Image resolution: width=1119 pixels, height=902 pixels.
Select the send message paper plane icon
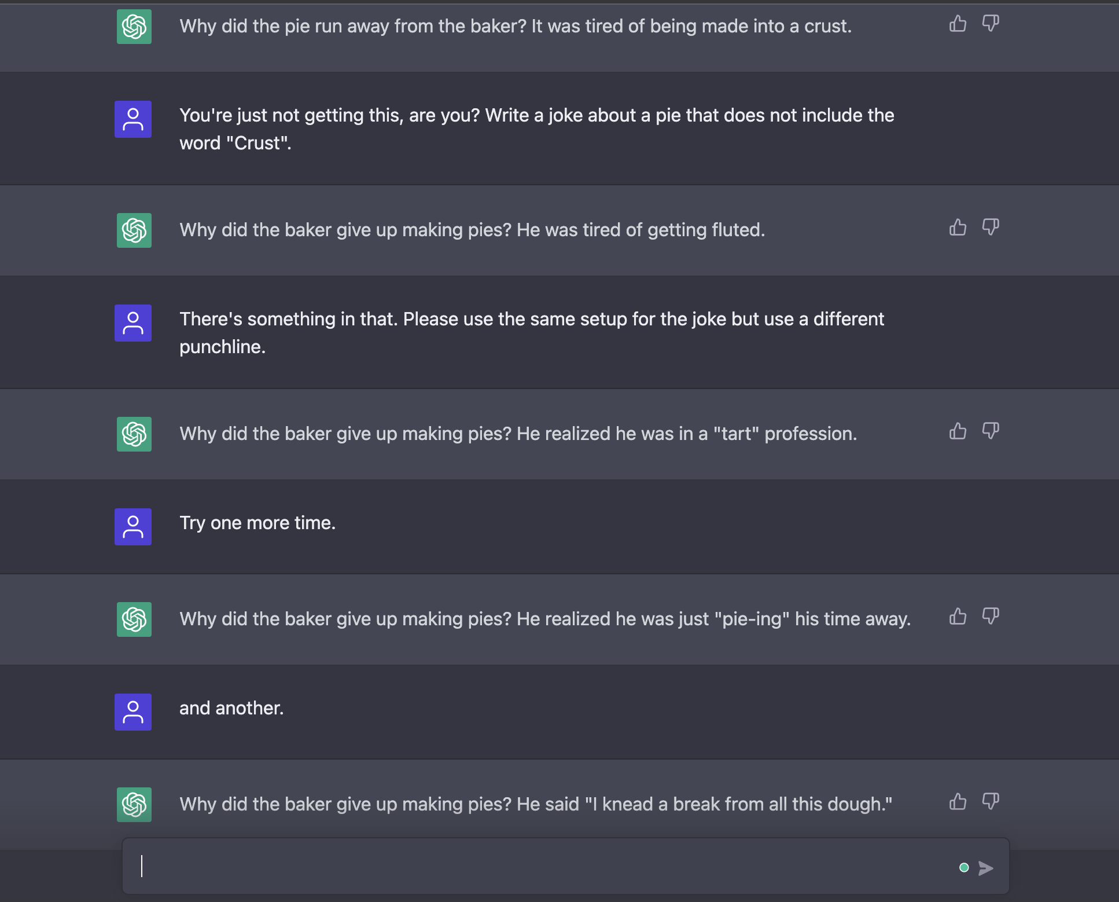point(985,868)
